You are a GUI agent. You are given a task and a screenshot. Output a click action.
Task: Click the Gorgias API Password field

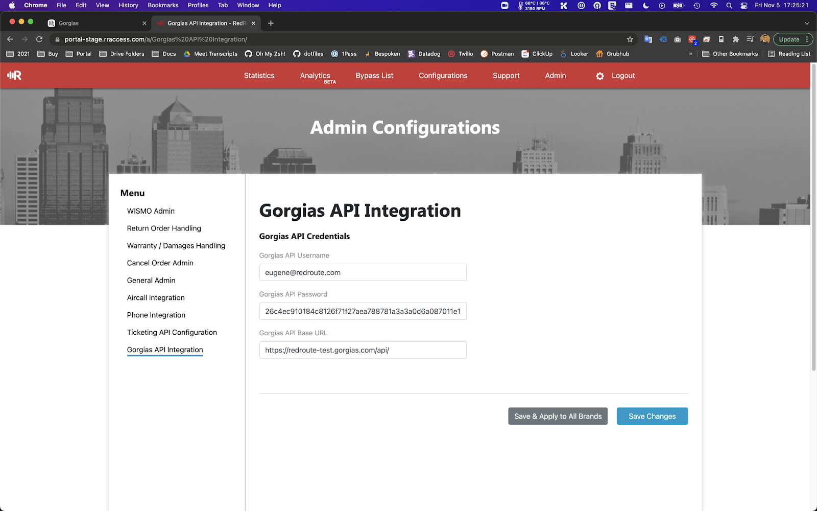pos(363,311)
